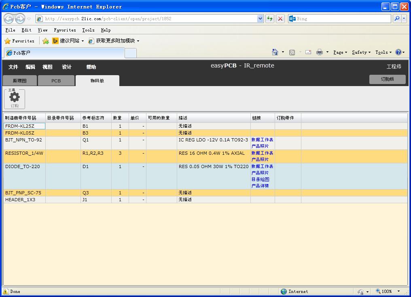Open the 帮助 menu in easyPCB
The height and width of the screenshot is (297, 411).
tap(91, 67)
